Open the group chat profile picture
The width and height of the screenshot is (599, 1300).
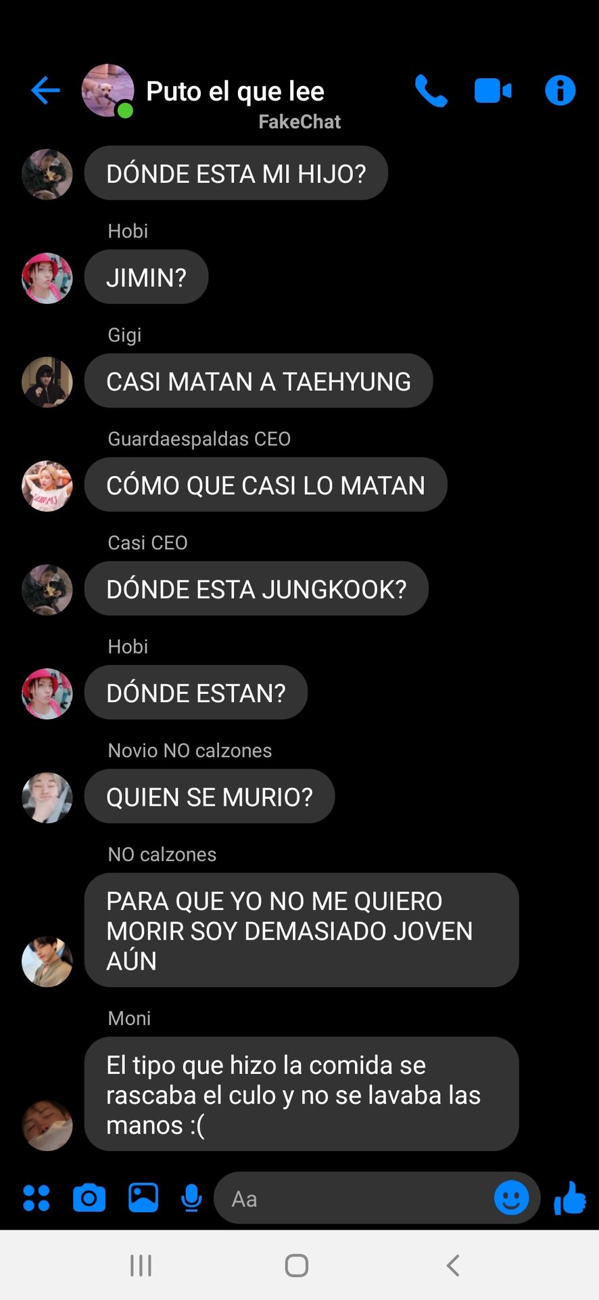click(107, 91)
